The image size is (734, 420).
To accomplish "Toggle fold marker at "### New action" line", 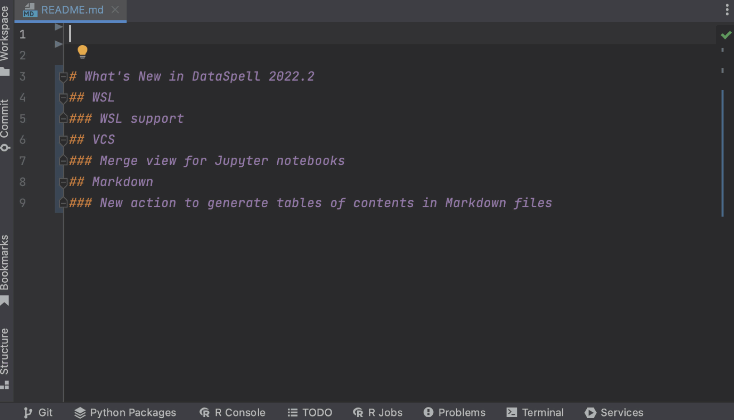I will tap(63, 203).
